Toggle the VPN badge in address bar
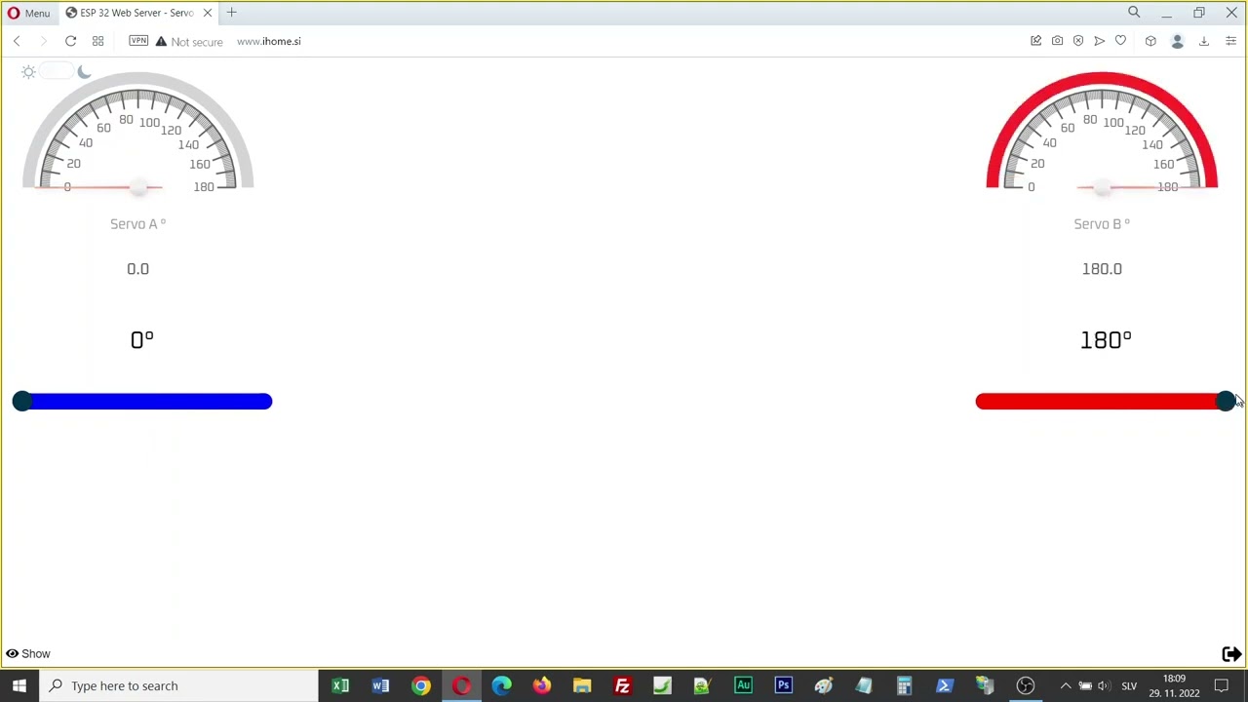 point(138,41)
